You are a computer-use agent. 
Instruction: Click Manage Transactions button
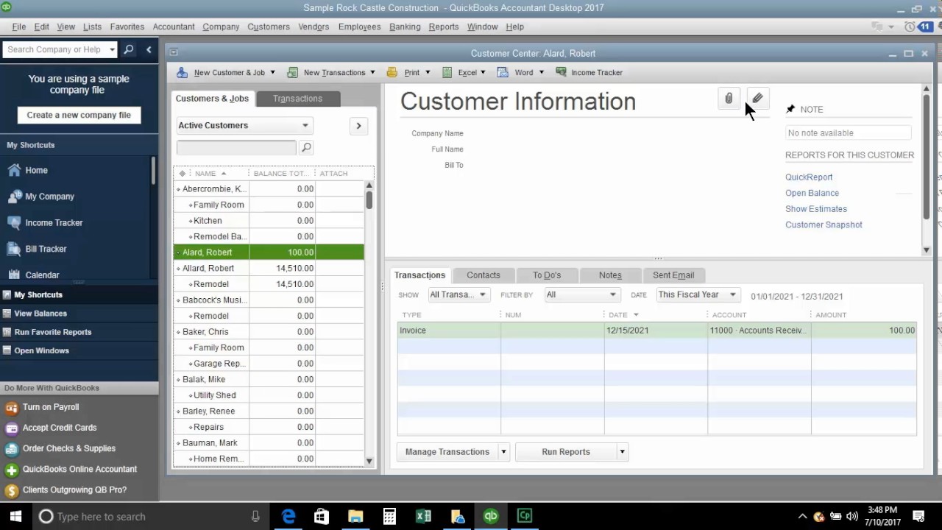pos(447,452)
